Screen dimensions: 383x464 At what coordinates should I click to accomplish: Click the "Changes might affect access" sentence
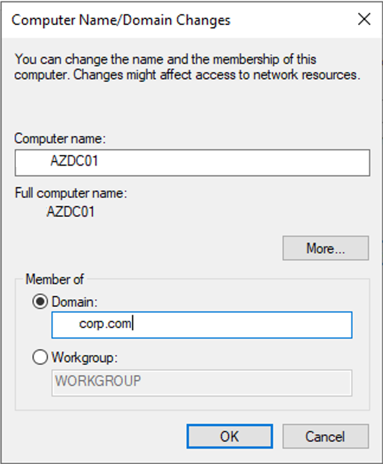pos(217,75)
